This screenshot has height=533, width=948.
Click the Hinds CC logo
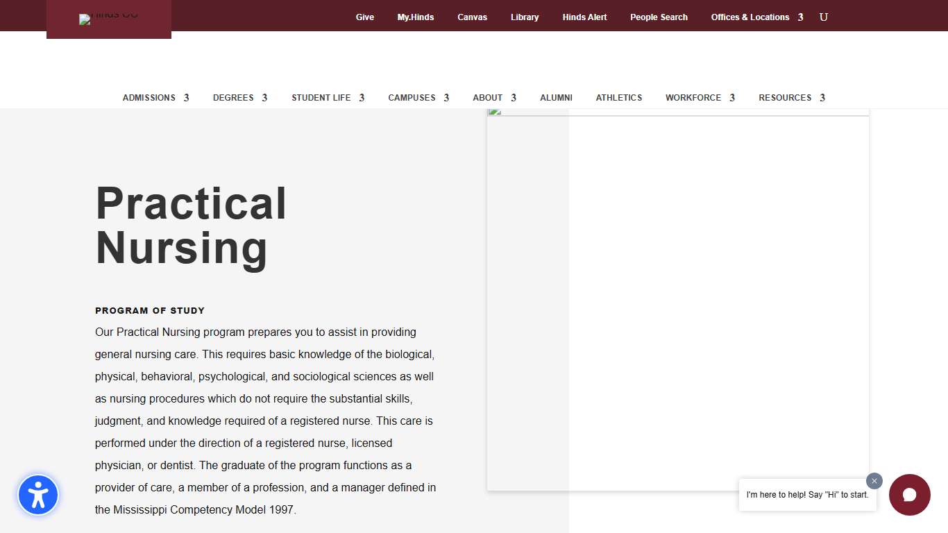point(108,19)
